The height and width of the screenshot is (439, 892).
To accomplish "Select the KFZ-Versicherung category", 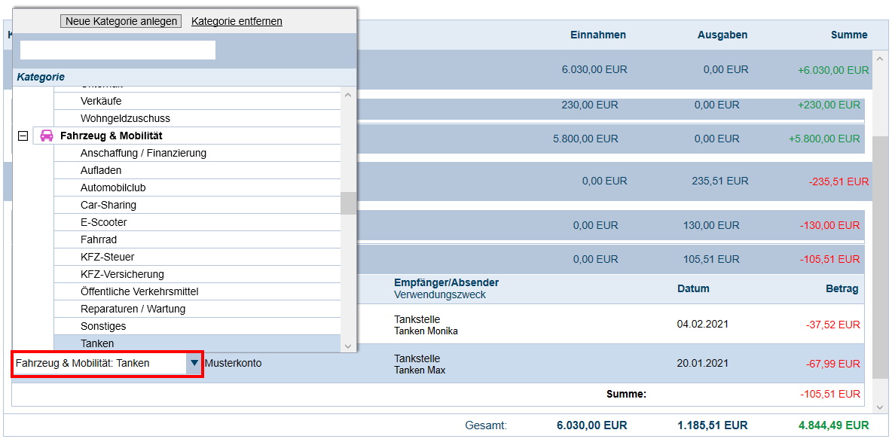I will tap(197, 274).
